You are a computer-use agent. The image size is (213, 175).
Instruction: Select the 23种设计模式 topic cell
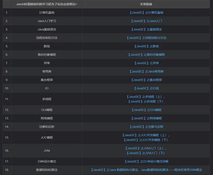tap(47, 162)
